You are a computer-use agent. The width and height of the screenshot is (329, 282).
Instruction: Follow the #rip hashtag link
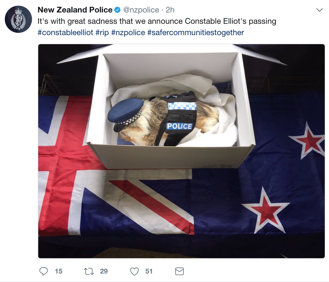pos(102,33)
